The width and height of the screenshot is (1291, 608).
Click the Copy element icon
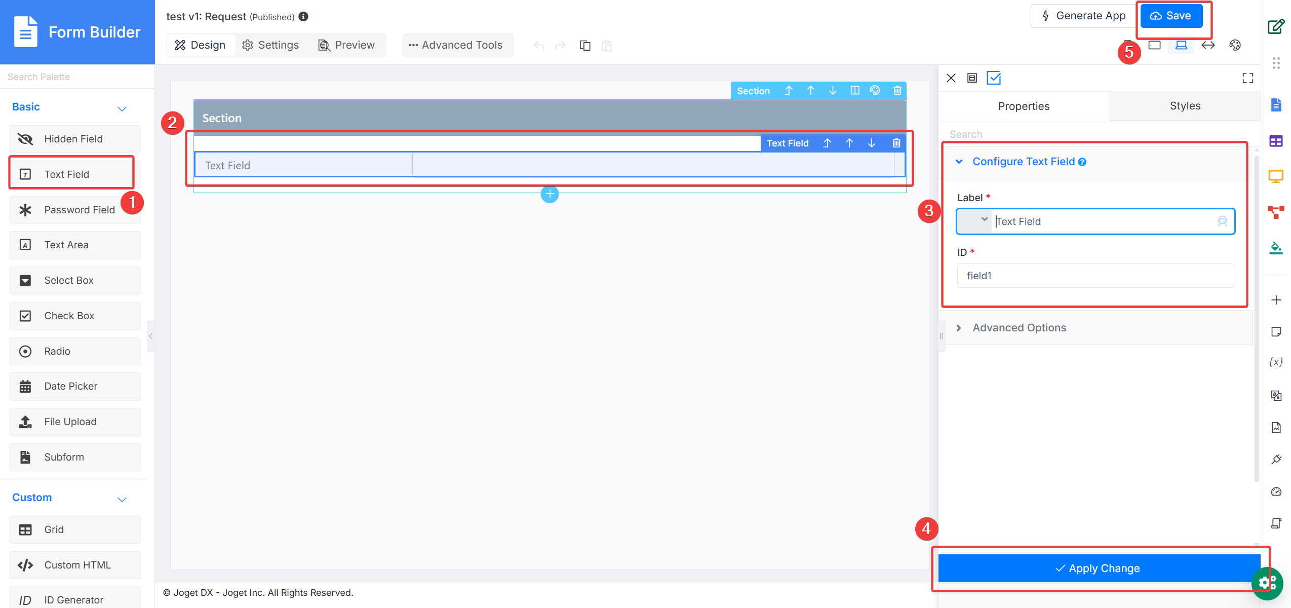click(585, 46)
